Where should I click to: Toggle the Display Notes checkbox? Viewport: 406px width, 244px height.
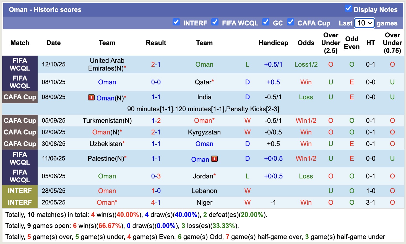(x=348, y=9)
